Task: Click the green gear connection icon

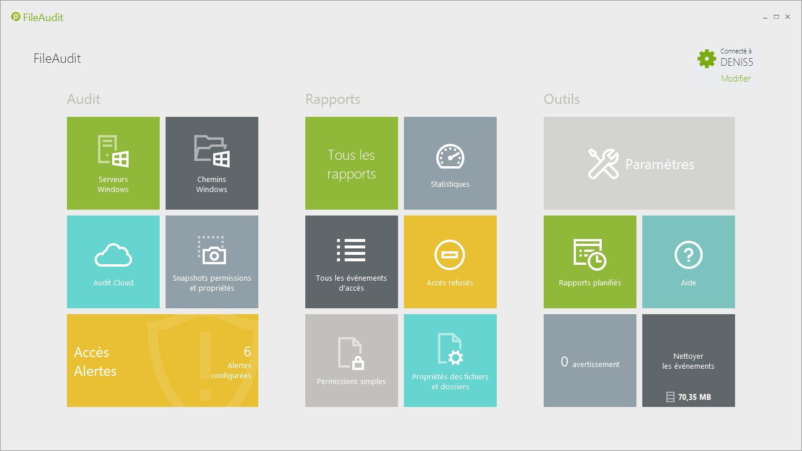Action: 706,59
